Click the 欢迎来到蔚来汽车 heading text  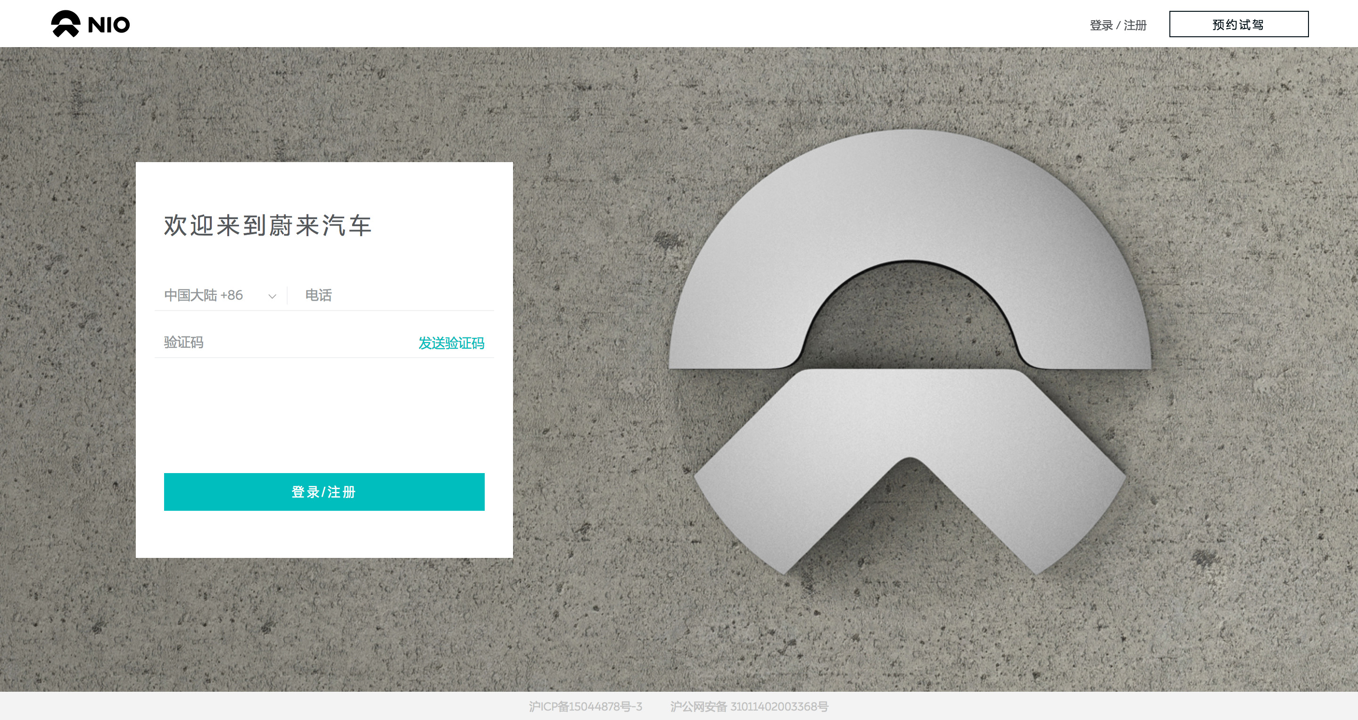[268, 226]
